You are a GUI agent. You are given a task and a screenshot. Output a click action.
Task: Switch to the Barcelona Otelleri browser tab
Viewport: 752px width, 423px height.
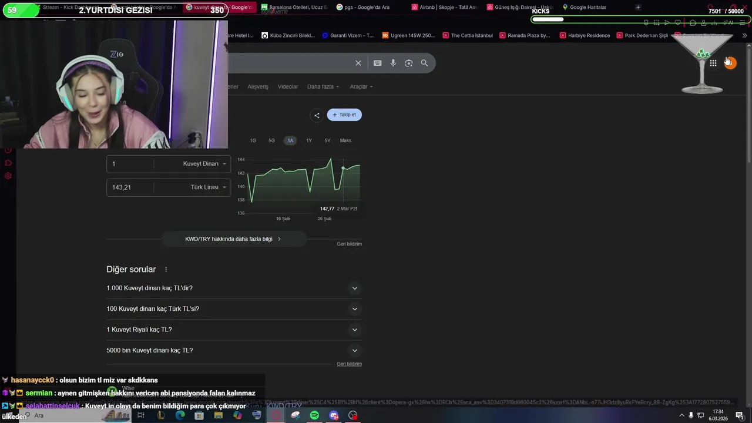click(294, 7)
